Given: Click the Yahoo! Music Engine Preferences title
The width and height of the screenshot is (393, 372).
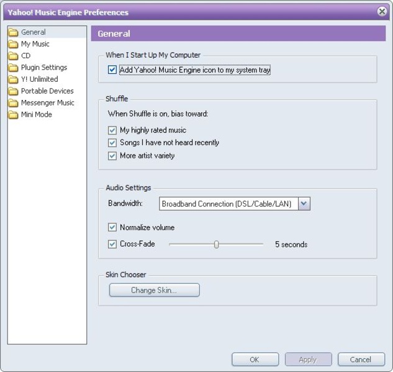Looking at the screenshot, I should click(x=68, y=12).
